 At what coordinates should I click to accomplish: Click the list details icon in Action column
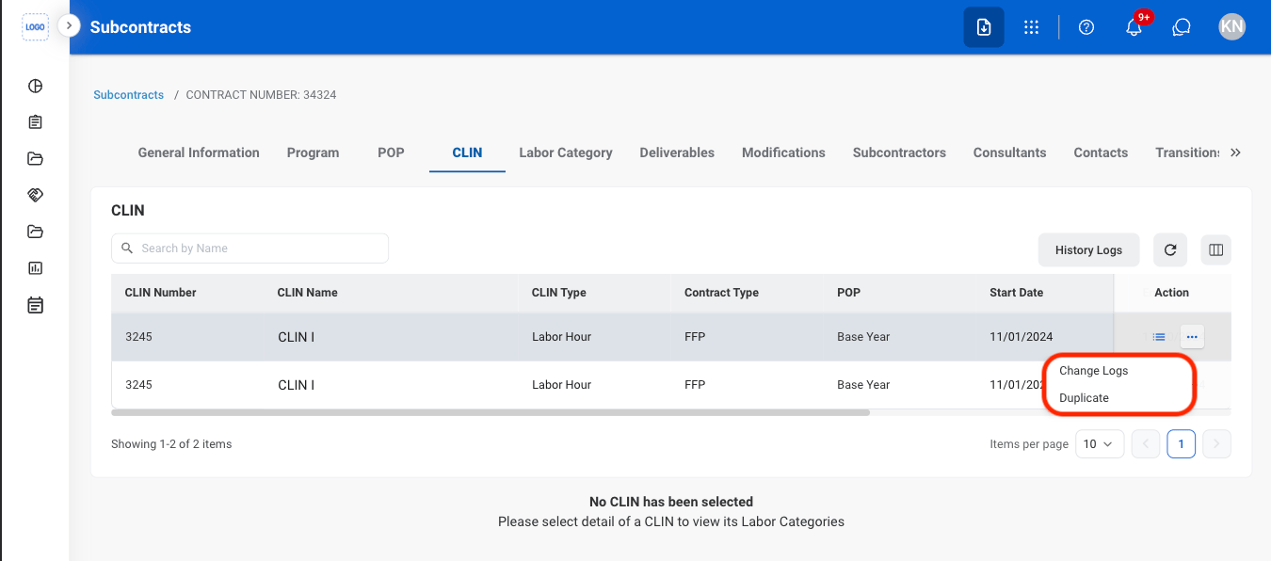(1159, 337)
